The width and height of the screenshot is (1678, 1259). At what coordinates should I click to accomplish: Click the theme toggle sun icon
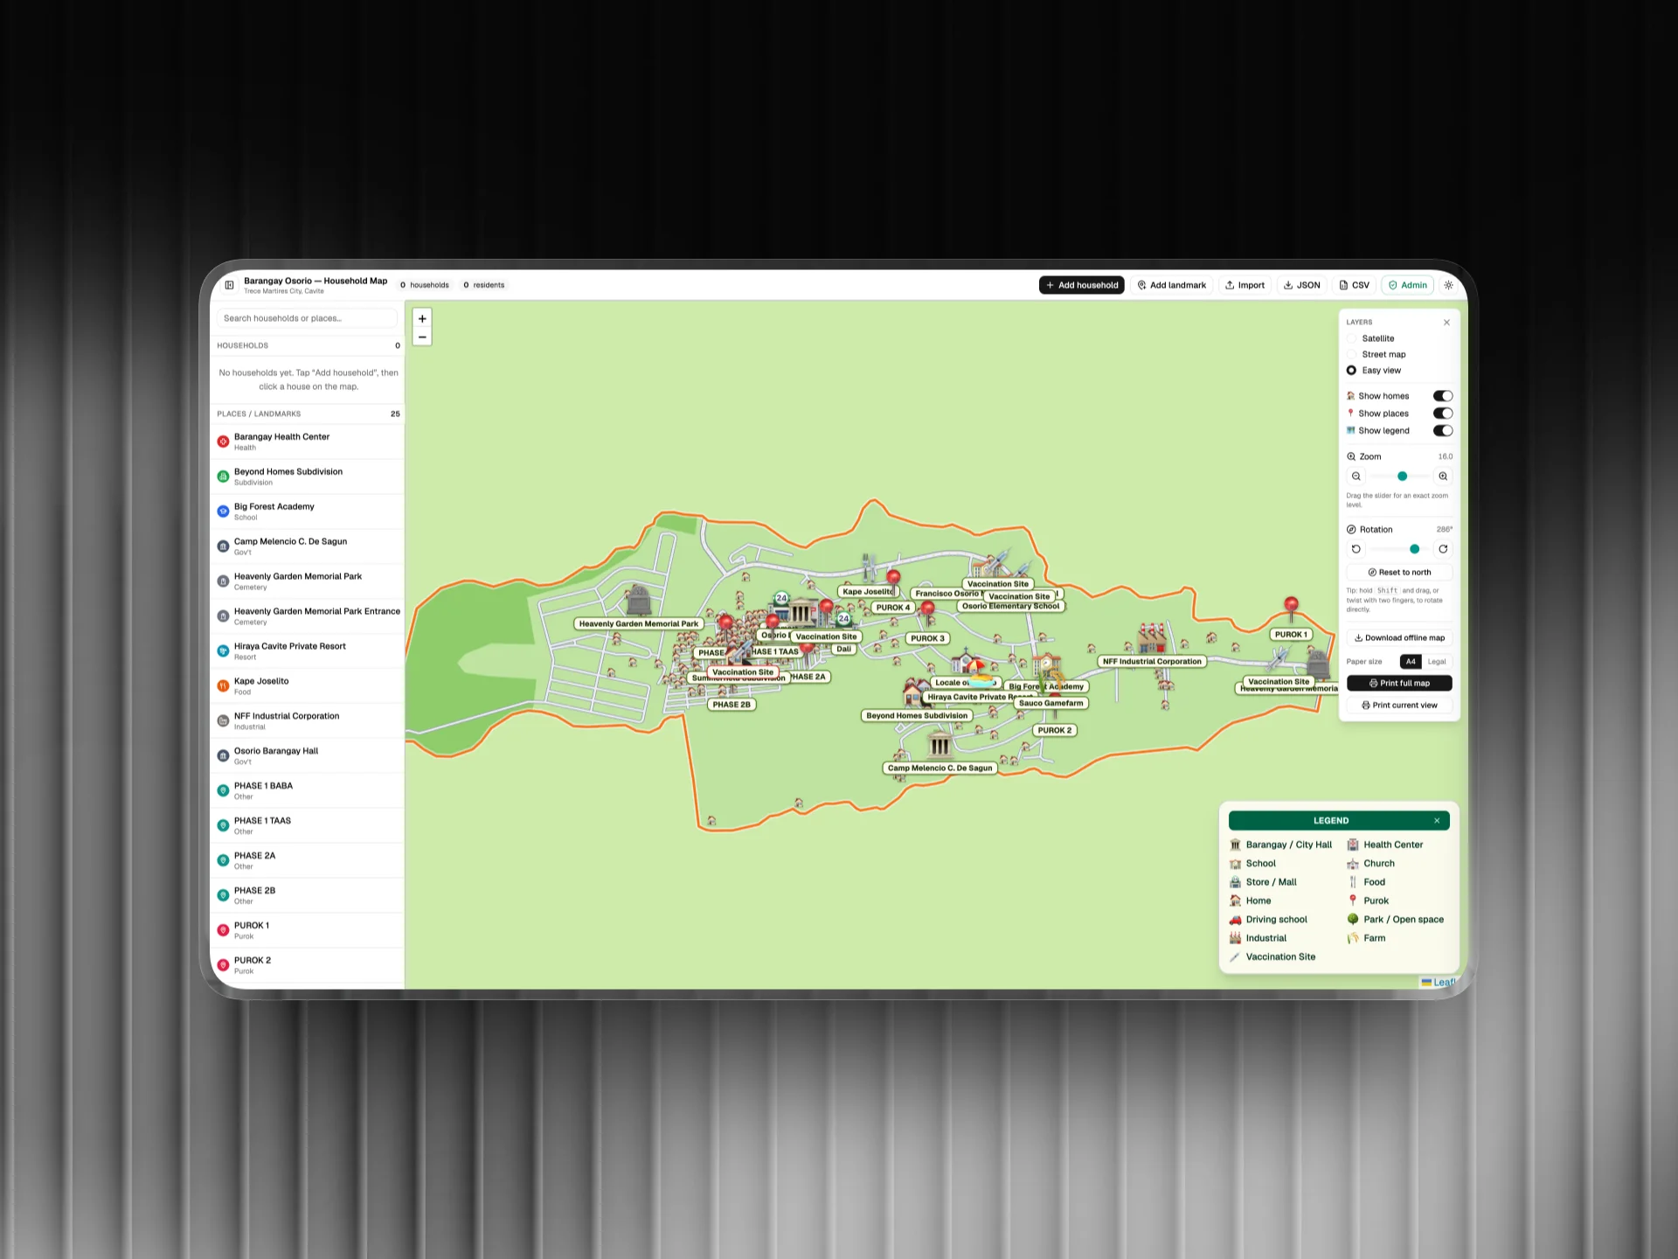(1448, 285)
